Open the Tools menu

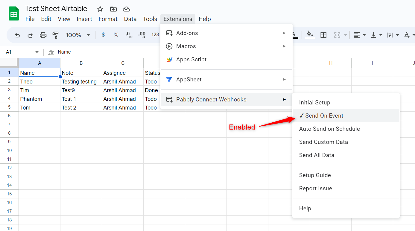[x=150, y=19]
